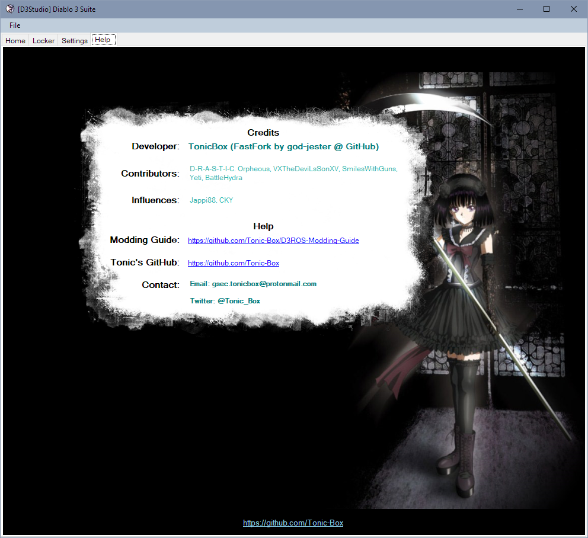
Task: Click the contributors list starting with D-R-A-S-T-I-C
Action: [x=293, y=173]
